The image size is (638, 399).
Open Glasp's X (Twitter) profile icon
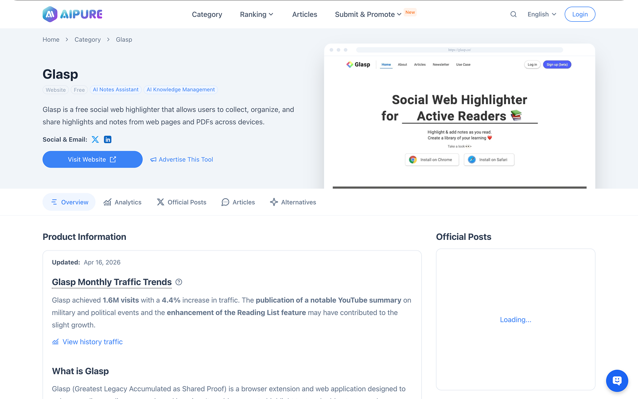point(95,140)
